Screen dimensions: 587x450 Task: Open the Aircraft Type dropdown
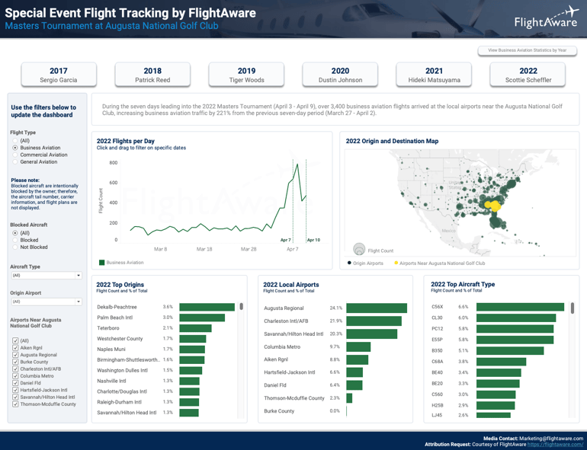pyautogui.click(x=47, y=276)
